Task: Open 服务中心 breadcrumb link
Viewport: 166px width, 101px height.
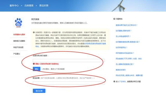Action: click(14, 5)
